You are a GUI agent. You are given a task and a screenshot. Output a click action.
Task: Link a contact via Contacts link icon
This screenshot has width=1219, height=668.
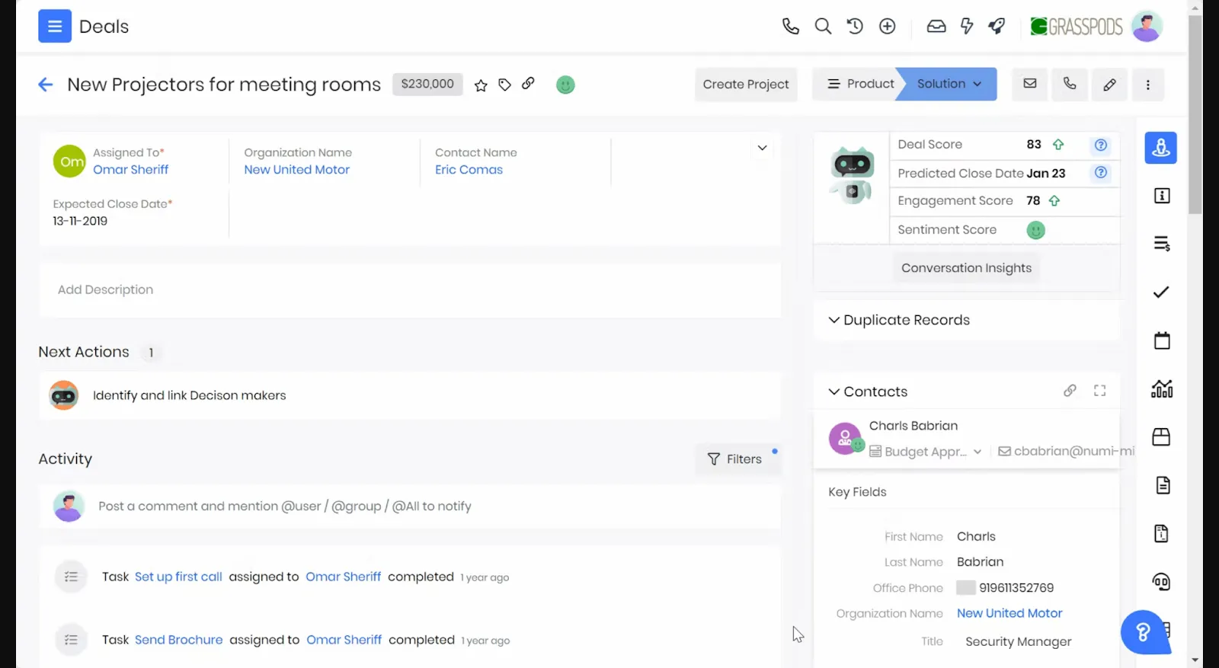coord(1070,391)
